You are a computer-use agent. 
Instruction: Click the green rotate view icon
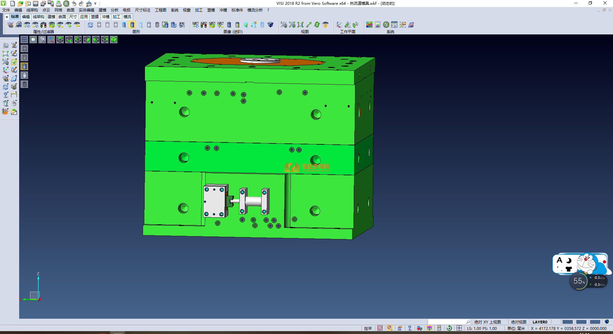point(317,25)
